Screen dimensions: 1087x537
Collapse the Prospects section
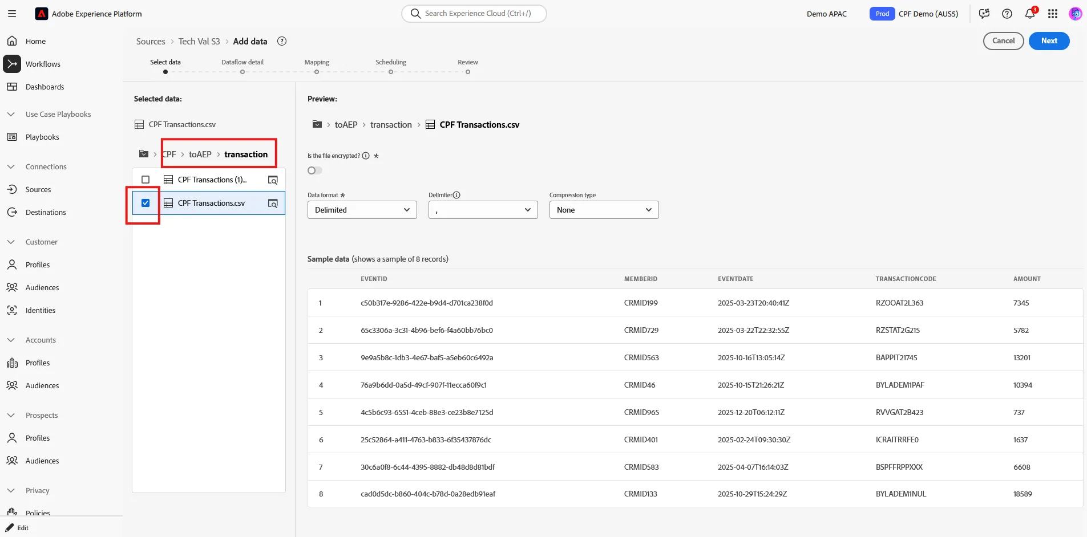[11, 415]
